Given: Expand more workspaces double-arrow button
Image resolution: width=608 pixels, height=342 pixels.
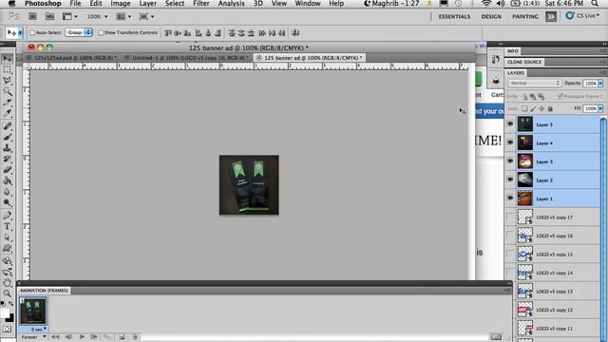Looking at the screenshot, I should click(551, 16).
